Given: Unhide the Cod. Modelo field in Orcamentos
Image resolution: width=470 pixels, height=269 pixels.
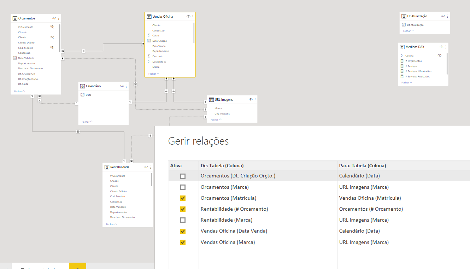Looking at the screenshot, I should [x=52, y=48].
